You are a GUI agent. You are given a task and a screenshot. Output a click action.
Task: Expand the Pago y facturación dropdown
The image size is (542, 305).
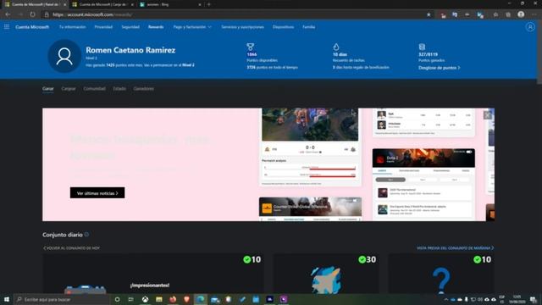pyautogui.click(x=192, y=27)
